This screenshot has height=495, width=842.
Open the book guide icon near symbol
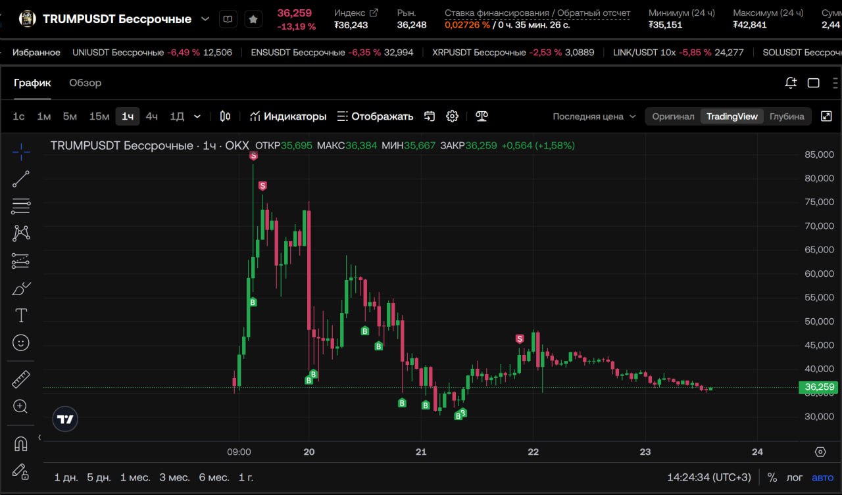228,19
